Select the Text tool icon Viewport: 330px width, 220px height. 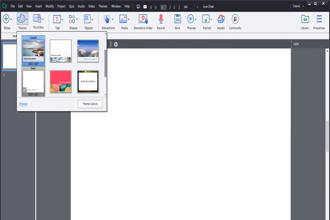tap(57, 19)
